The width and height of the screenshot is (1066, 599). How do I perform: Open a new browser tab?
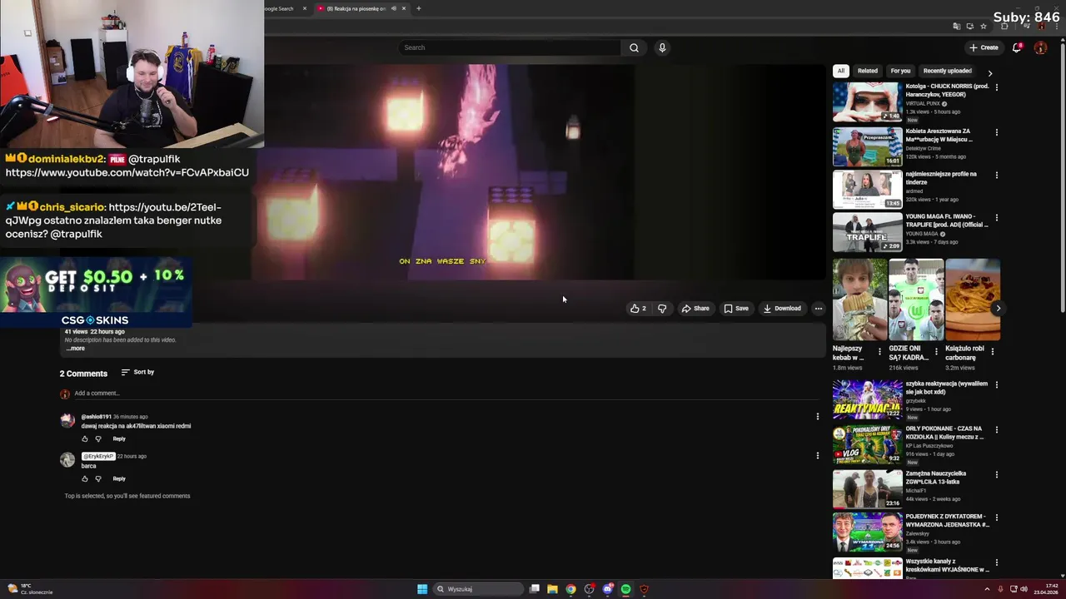click(418, 8)
